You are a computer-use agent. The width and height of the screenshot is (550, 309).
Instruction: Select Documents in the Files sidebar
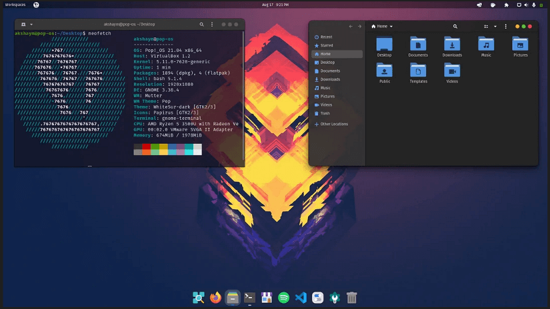coord(337,71)
